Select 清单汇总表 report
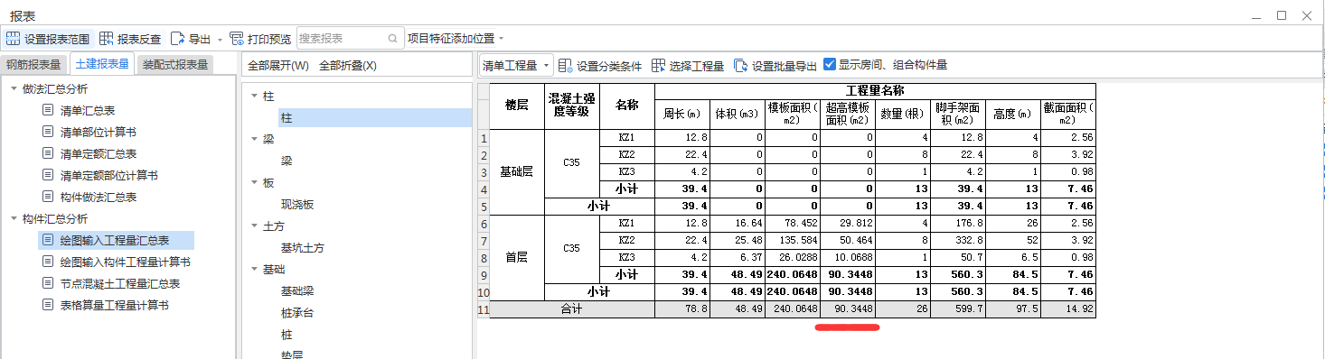 click(88, 110)
